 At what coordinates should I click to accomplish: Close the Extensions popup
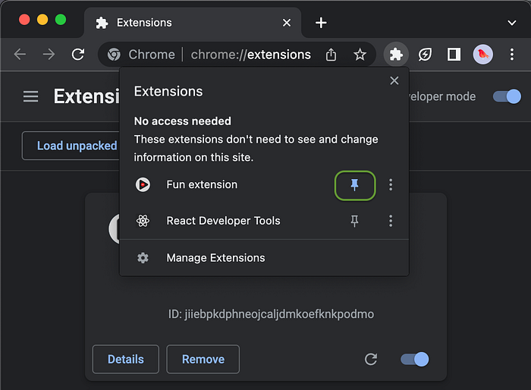394,80
